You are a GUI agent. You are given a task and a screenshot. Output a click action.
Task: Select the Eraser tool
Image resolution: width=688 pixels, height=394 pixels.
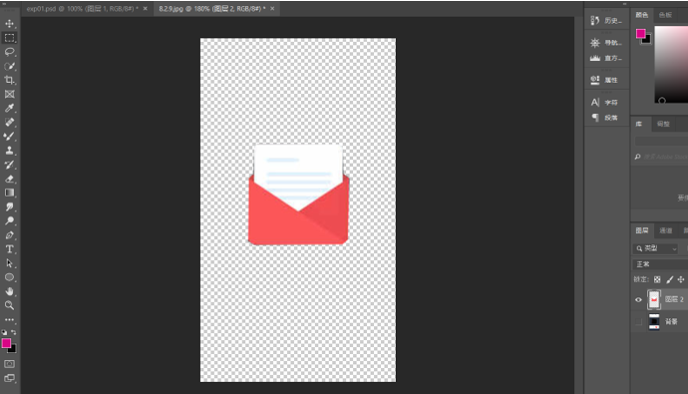[9, 179]
